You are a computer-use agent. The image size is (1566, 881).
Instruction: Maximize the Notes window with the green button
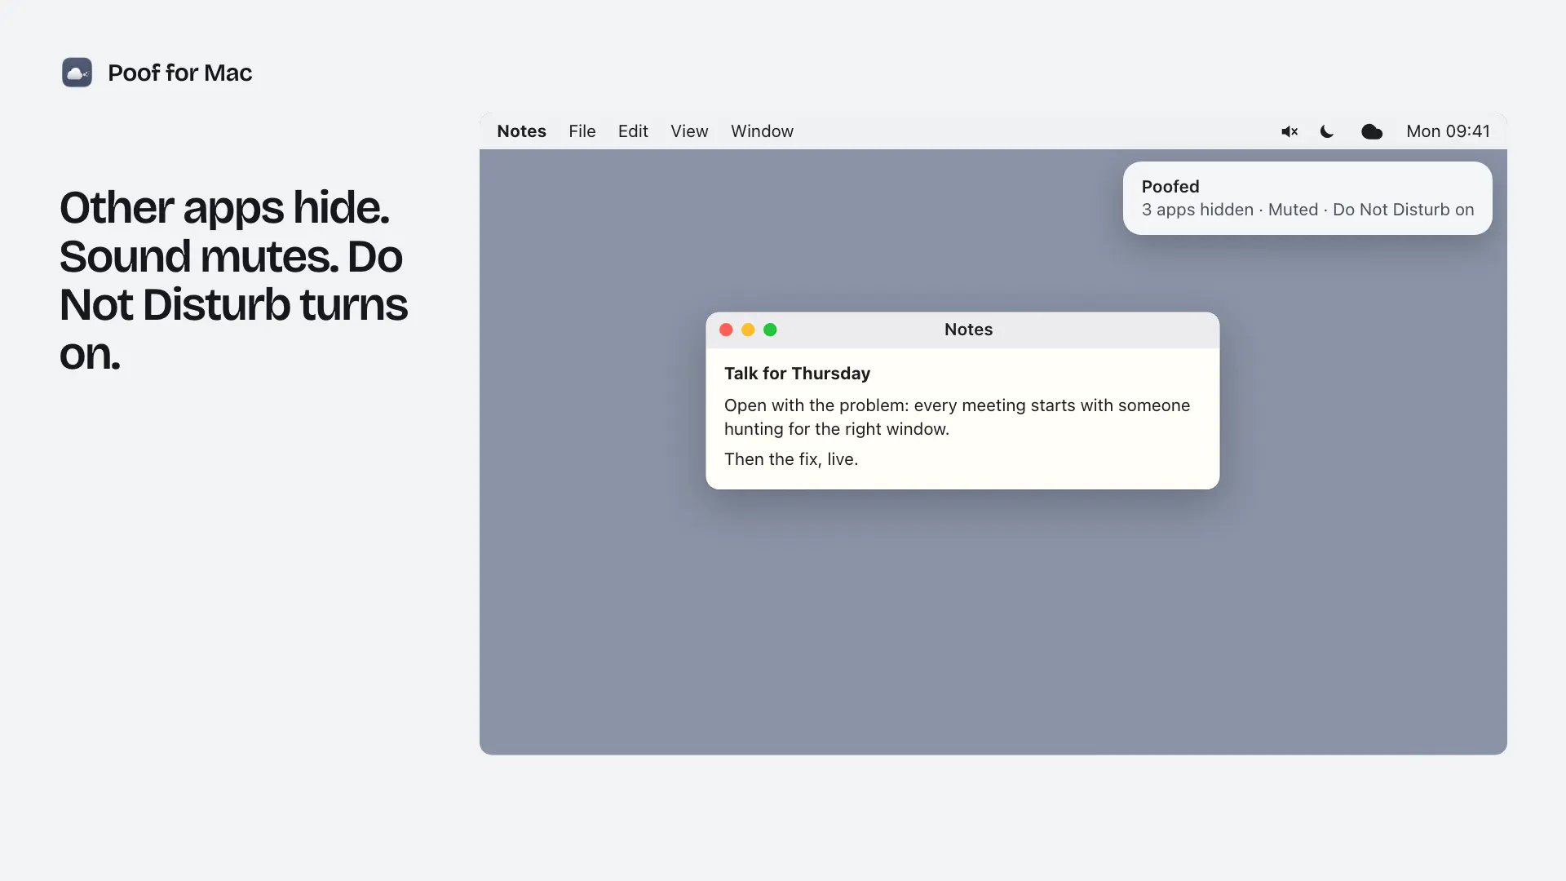point(770,330)
